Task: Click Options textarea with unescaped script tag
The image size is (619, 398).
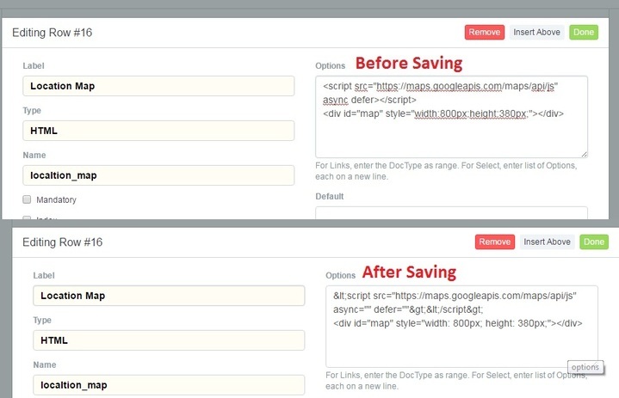Action: point(451,117)
